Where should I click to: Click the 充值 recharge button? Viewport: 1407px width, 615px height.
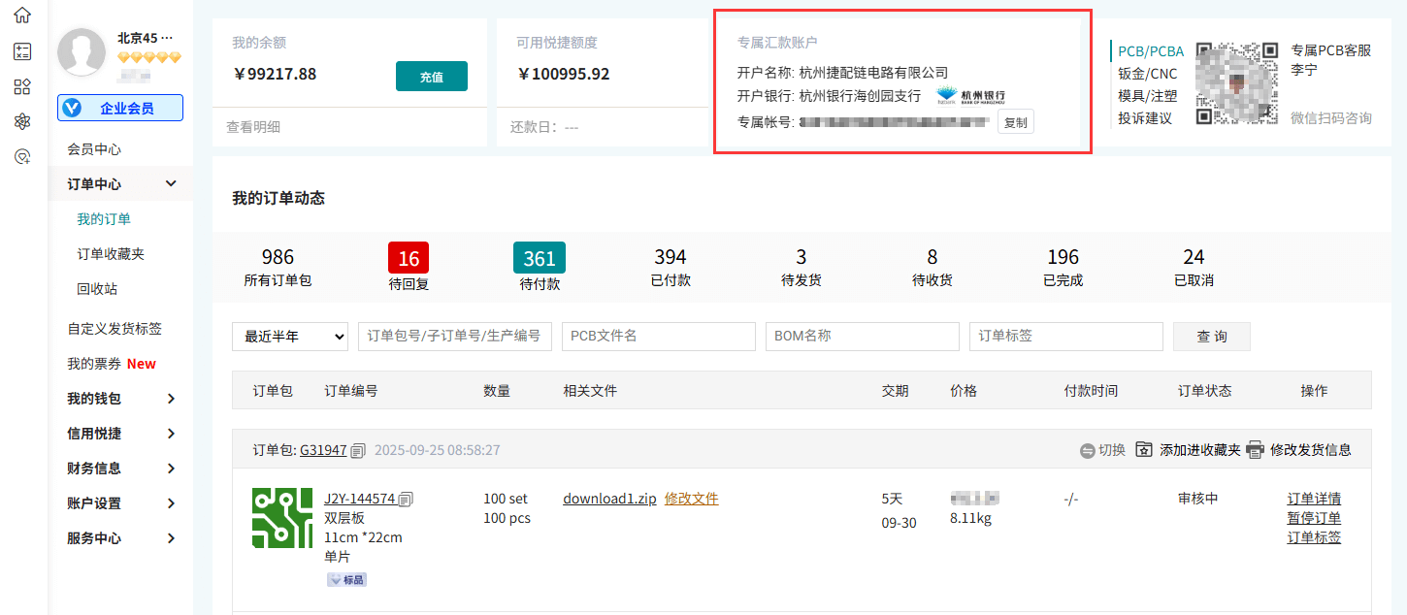click(431, 77)
